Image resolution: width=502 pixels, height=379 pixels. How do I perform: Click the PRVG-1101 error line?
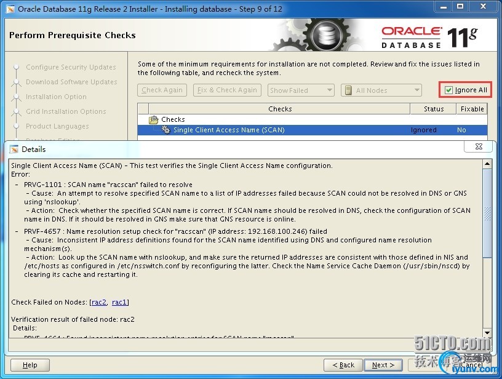(108, 185)
